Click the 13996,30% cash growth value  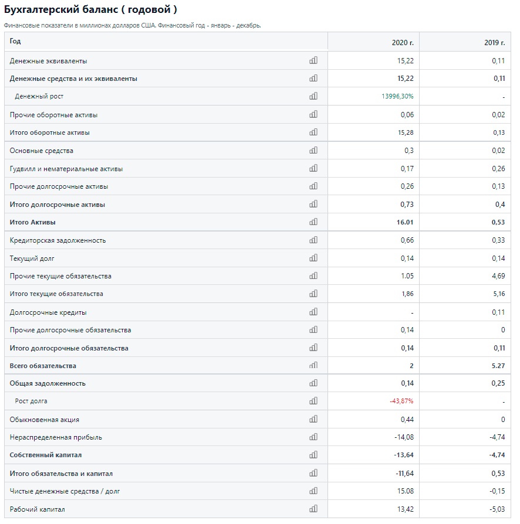point(397,96)
